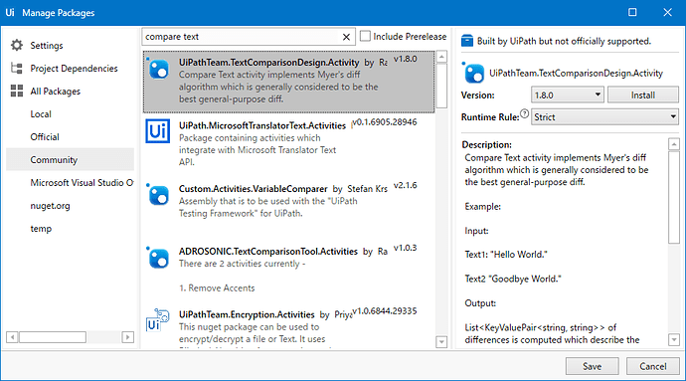
Task: Click the Settings gear icon
Action: coord(17,45)
